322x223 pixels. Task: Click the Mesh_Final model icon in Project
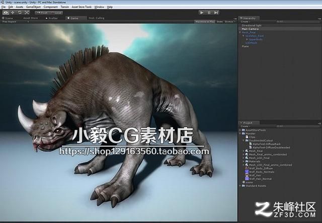[x=247, y=151]
